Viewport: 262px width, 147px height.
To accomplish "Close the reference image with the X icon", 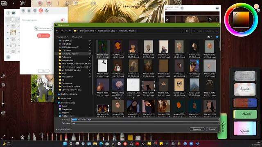I will tap(167, 20).
